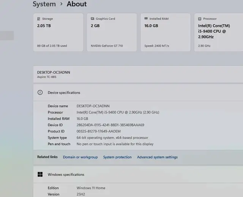Select the Aspire TC-885 model text
Viewport: 243px width, 197px height.
(47, 77)
